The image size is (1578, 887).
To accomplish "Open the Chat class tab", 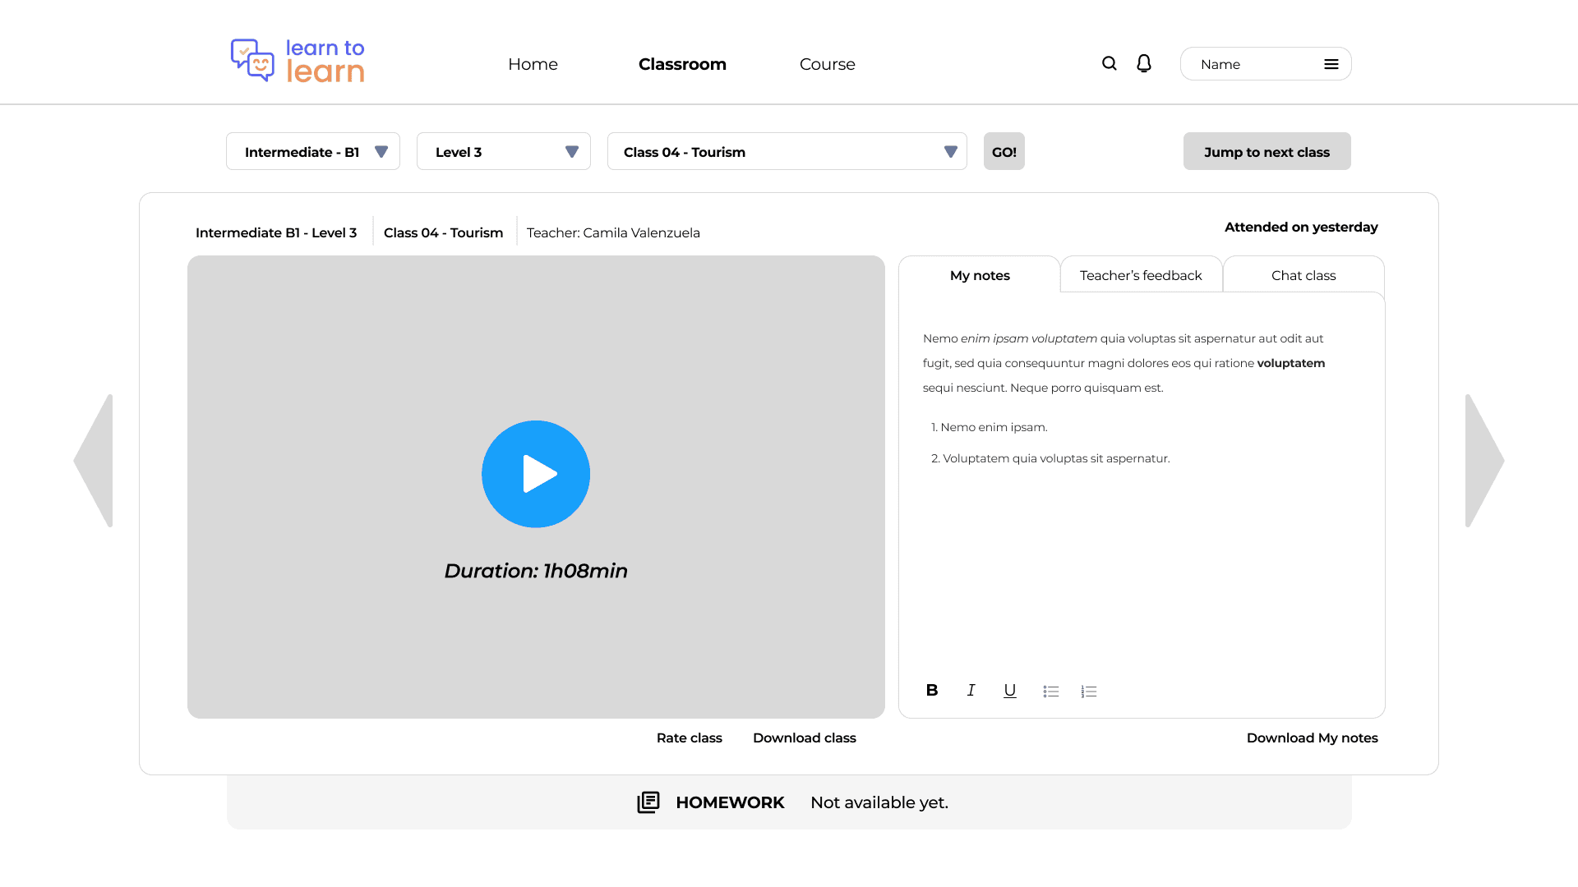I will [1303, 275].
